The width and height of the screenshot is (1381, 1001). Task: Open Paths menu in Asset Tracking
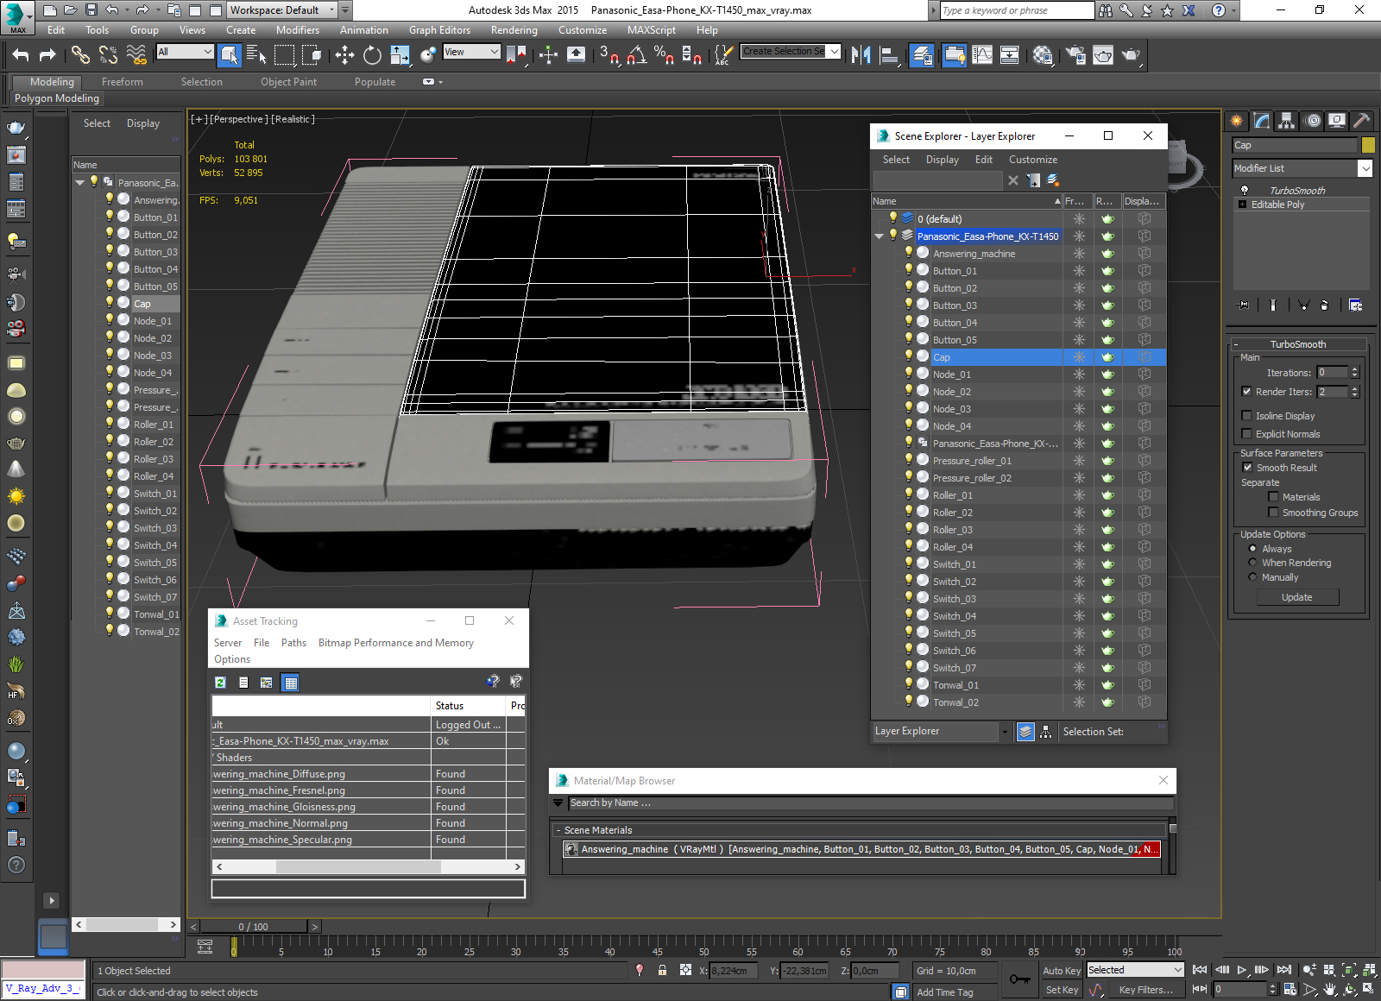[293, 643]
